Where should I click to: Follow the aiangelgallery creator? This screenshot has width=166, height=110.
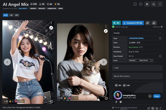pos(157,96)
